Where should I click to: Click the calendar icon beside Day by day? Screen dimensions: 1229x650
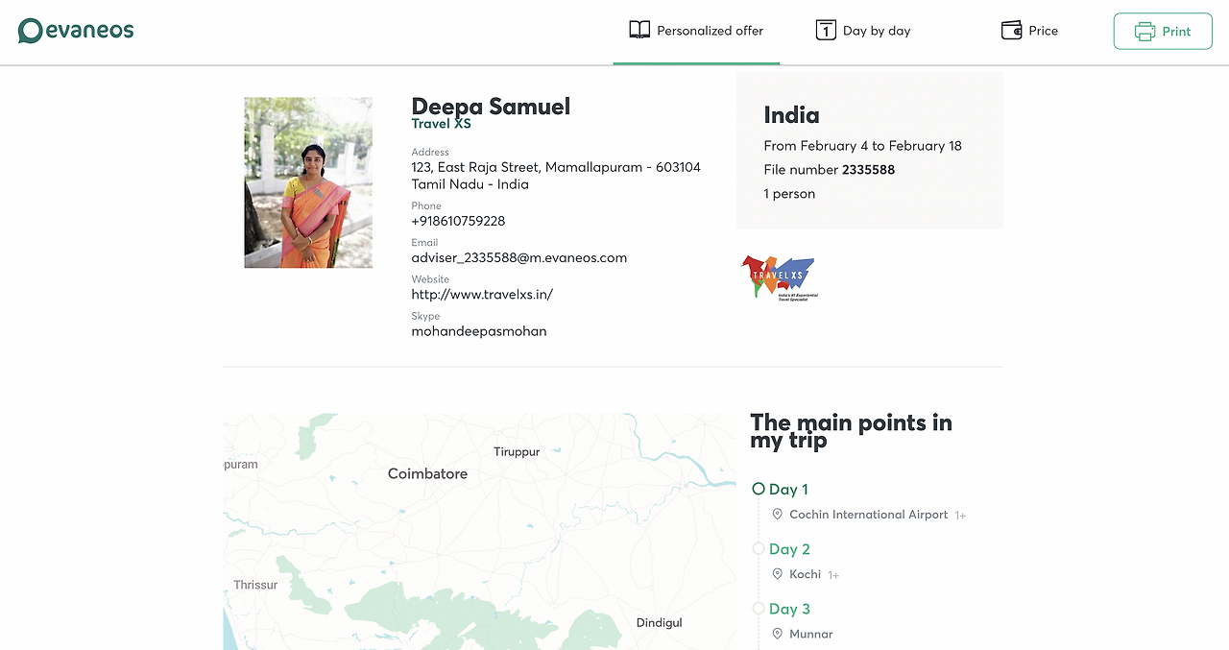[826, 30]
